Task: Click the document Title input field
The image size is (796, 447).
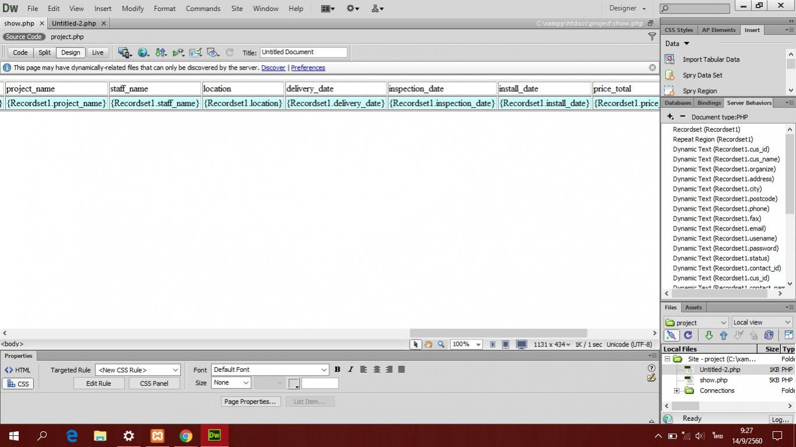Action: click(303, 52)
